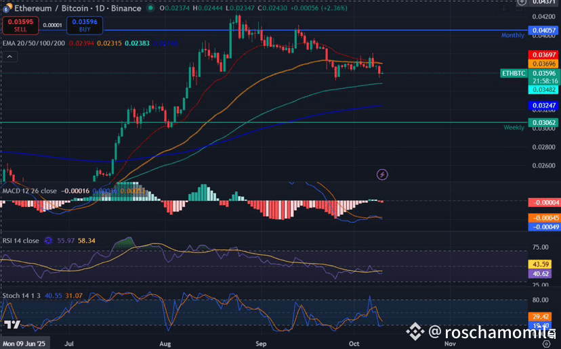This screenshot has width=561, height=349.
Task: Click the red EMA 0.03697 price label
Action: click(x=544, y=55)
